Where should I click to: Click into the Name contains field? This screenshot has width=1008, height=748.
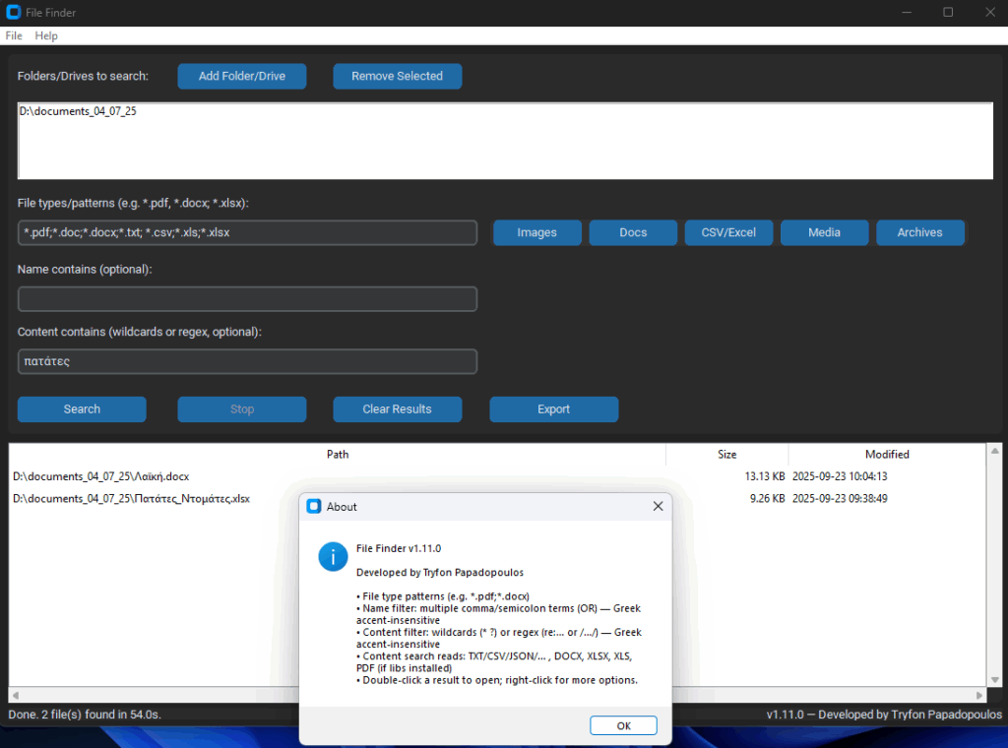[247, 299]
